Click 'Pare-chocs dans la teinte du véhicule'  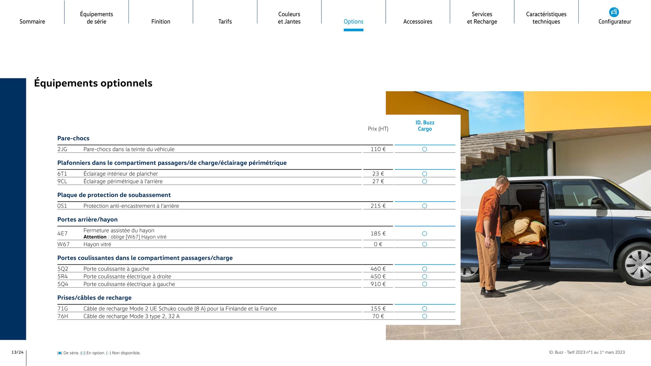pos(129,149)
